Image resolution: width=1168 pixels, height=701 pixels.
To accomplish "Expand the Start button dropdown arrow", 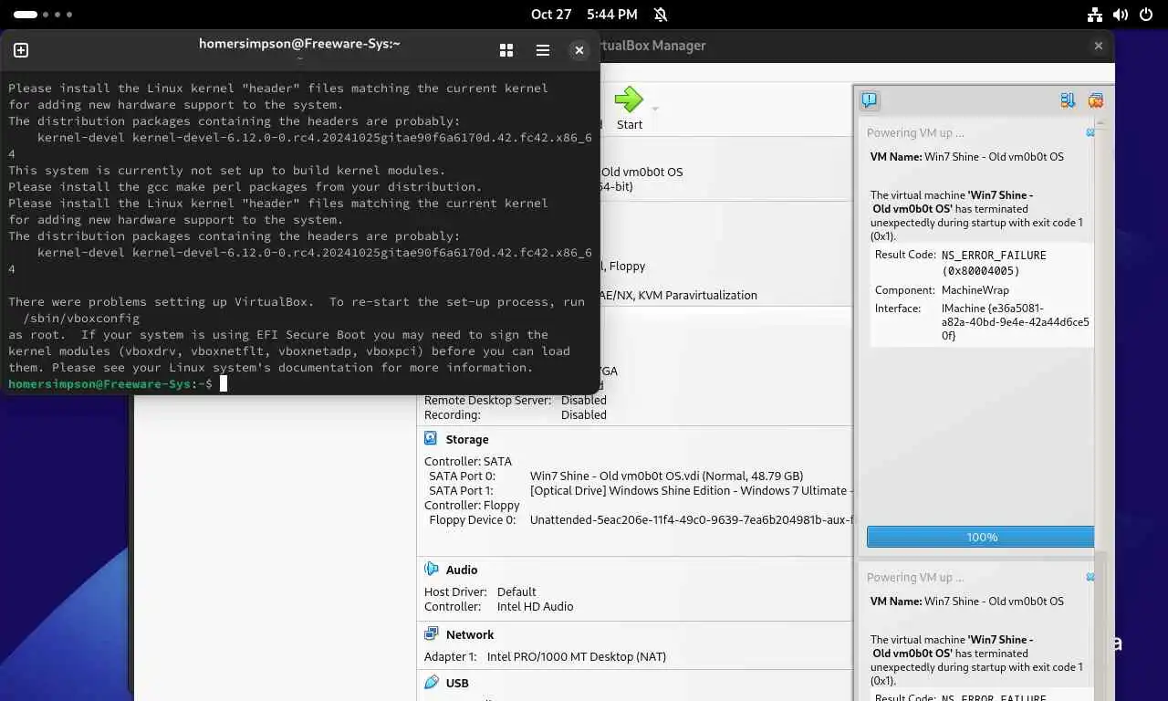I will coord(654,110).
